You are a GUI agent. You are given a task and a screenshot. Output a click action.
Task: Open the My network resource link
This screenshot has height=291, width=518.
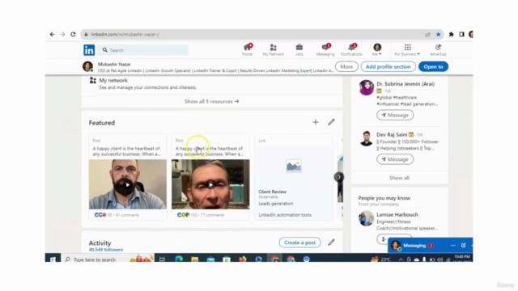[x=113, y=80]
